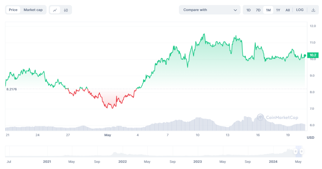Screen dimensions: 322x169
Task: Select 1D time range
Action: (x=248, y=10)
